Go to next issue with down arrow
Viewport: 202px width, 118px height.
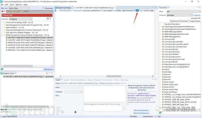click(x=125, y=83)
